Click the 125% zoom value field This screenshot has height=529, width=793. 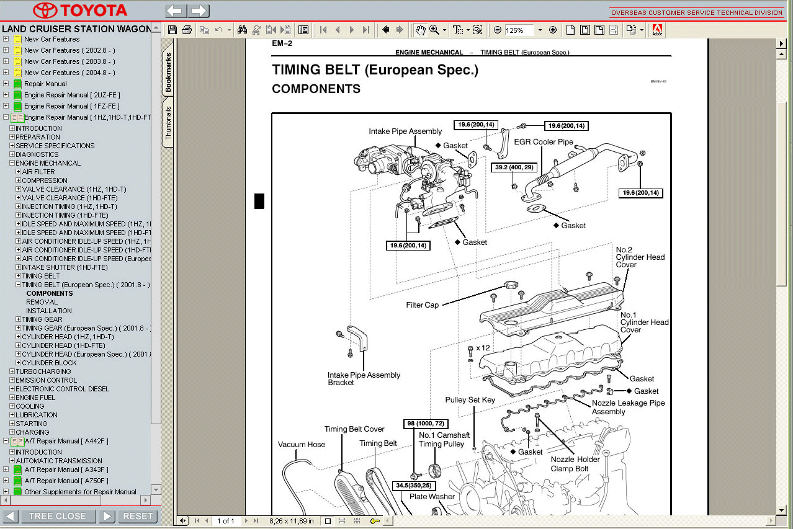pos(519,30)
